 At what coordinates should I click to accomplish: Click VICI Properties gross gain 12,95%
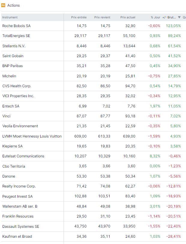175,96
